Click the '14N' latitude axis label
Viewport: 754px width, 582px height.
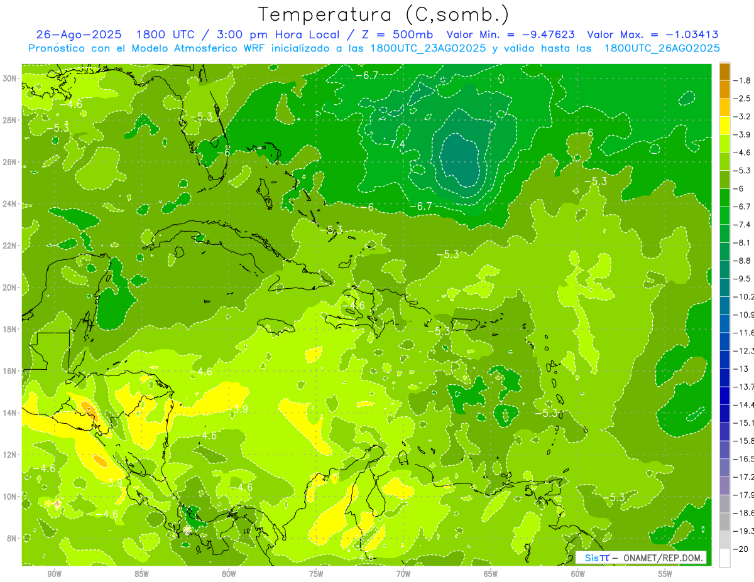coord(11,412)
